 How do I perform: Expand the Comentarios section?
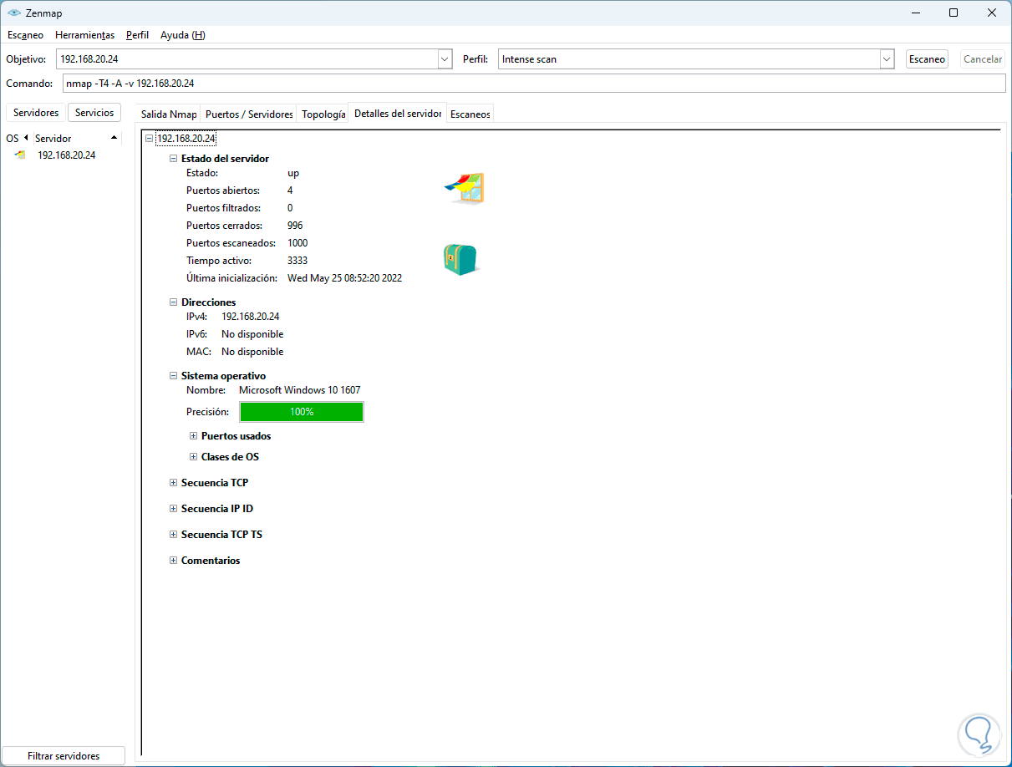(174, 561)
